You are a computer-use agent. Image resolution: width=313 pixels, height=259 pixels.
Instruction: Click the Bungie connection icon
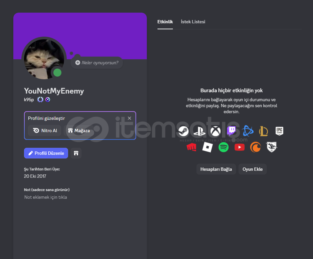(272, 147)
